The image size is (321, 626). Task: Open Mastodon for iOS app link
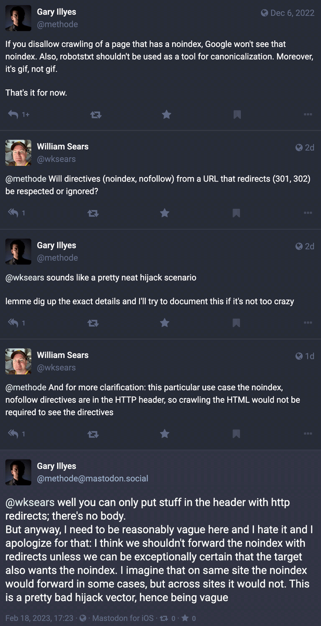coord(123,618)
